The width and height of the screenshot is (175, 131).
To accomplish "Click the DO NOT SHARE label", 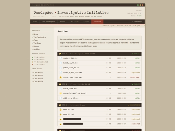I will click(x=135, y=77).
